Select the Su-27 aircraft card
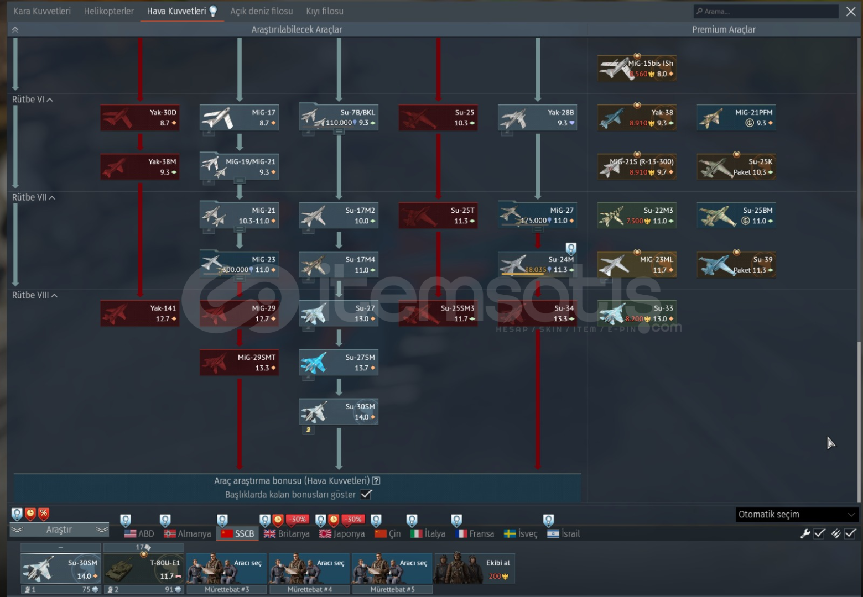 [339, 313]
